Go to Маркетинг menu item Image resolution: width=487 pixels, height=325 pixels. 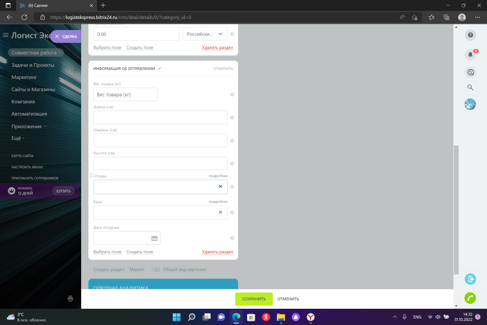[24, 77]
